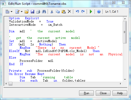
Task: Minimize the Edit/Run Script window
Action: (107, 3)
